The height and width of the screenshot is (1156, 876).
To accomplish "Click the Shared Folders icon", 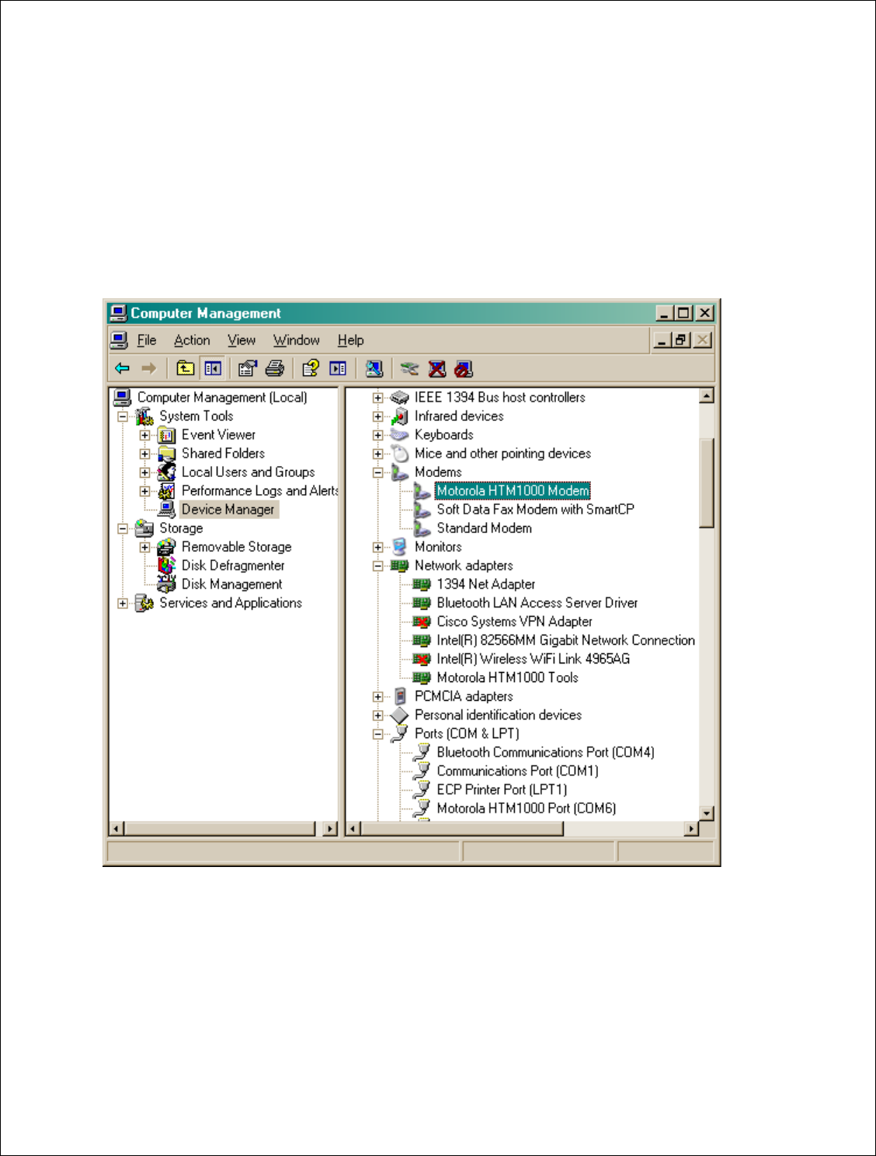I will point(167,454).
